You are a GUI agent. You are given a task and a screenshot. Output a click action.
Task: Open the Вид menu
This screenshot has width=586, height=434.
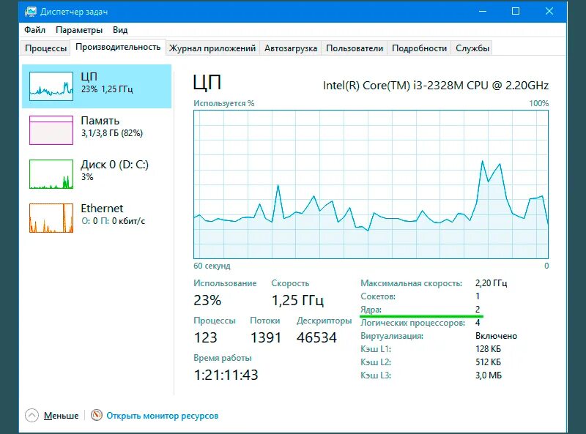click(x=120, y=30)
